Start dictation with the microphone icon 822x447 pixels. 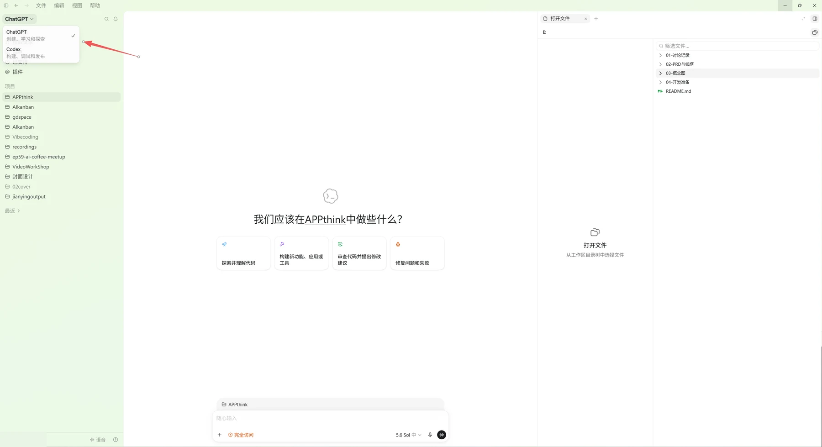tap(430, 435)
